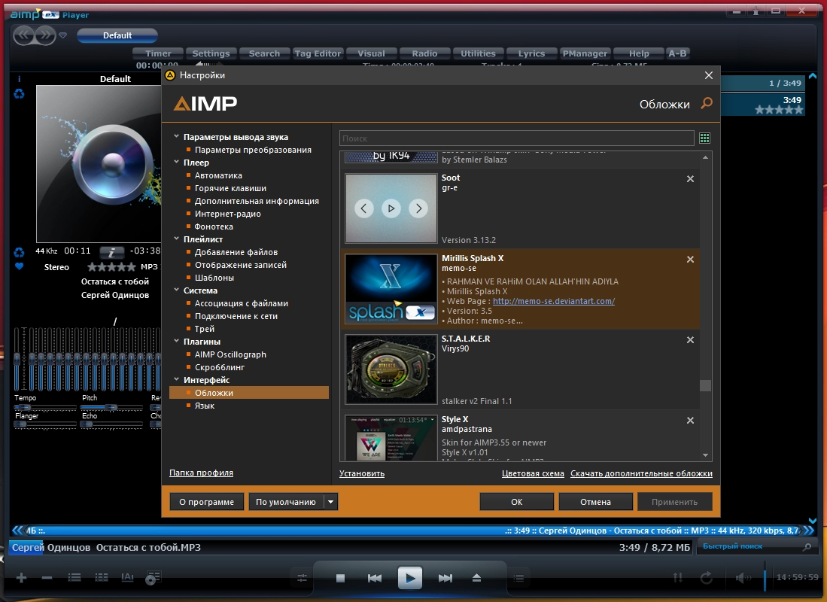Toggle the repeat icon in bottom bar

tap(706, 578)
